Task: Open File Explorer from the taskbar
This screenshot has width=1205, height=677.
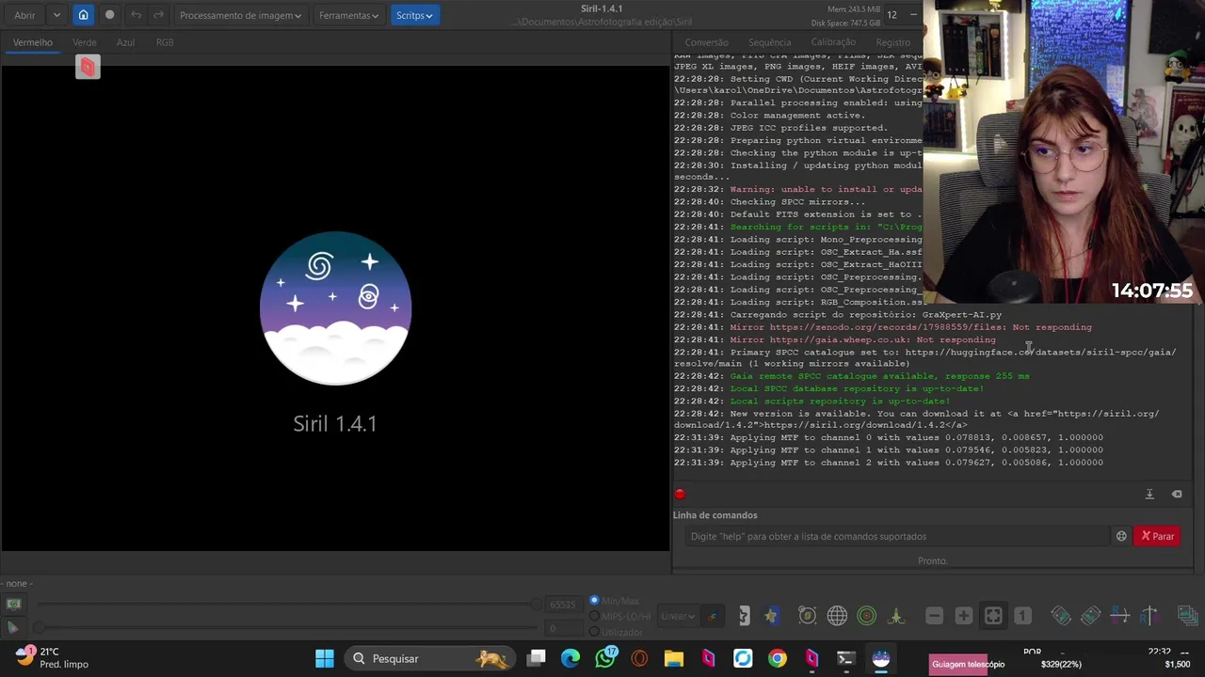Action: click(674, 658)
